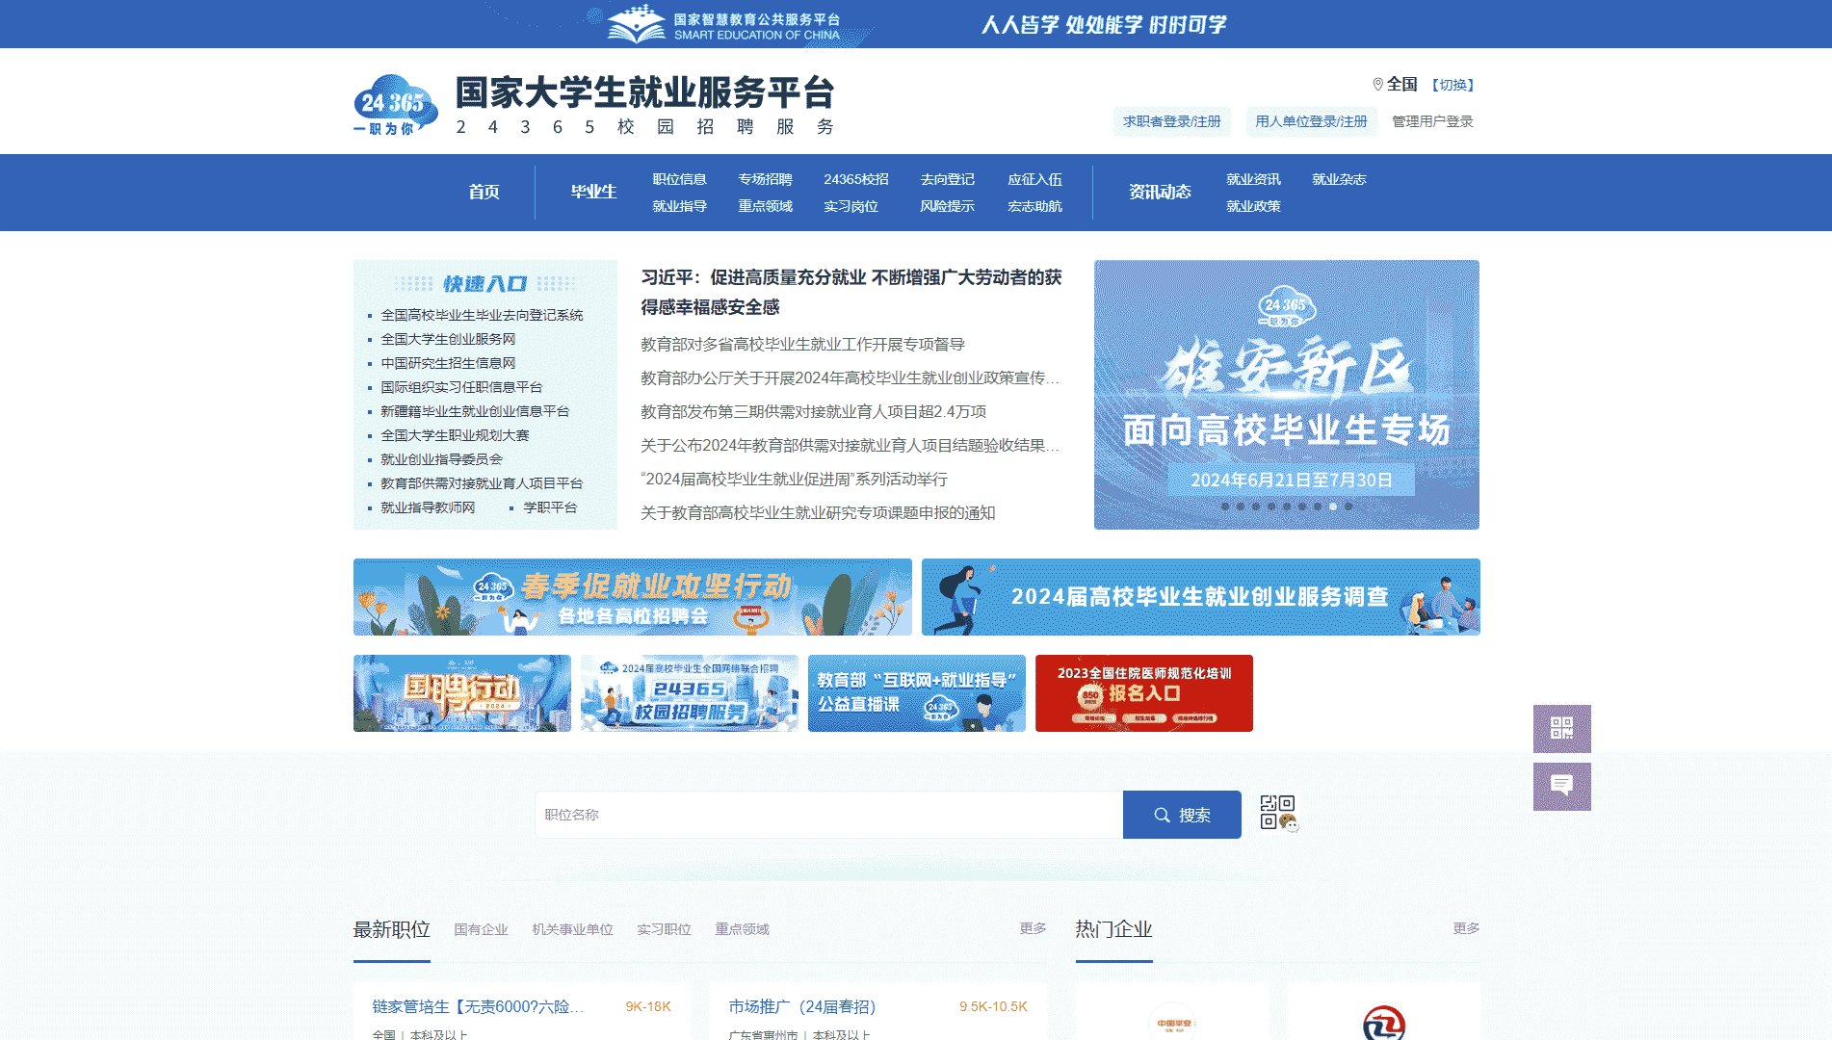Open 国聘行动 banner
This screenshot has width=1832, height=1040.
coord(462,693)
